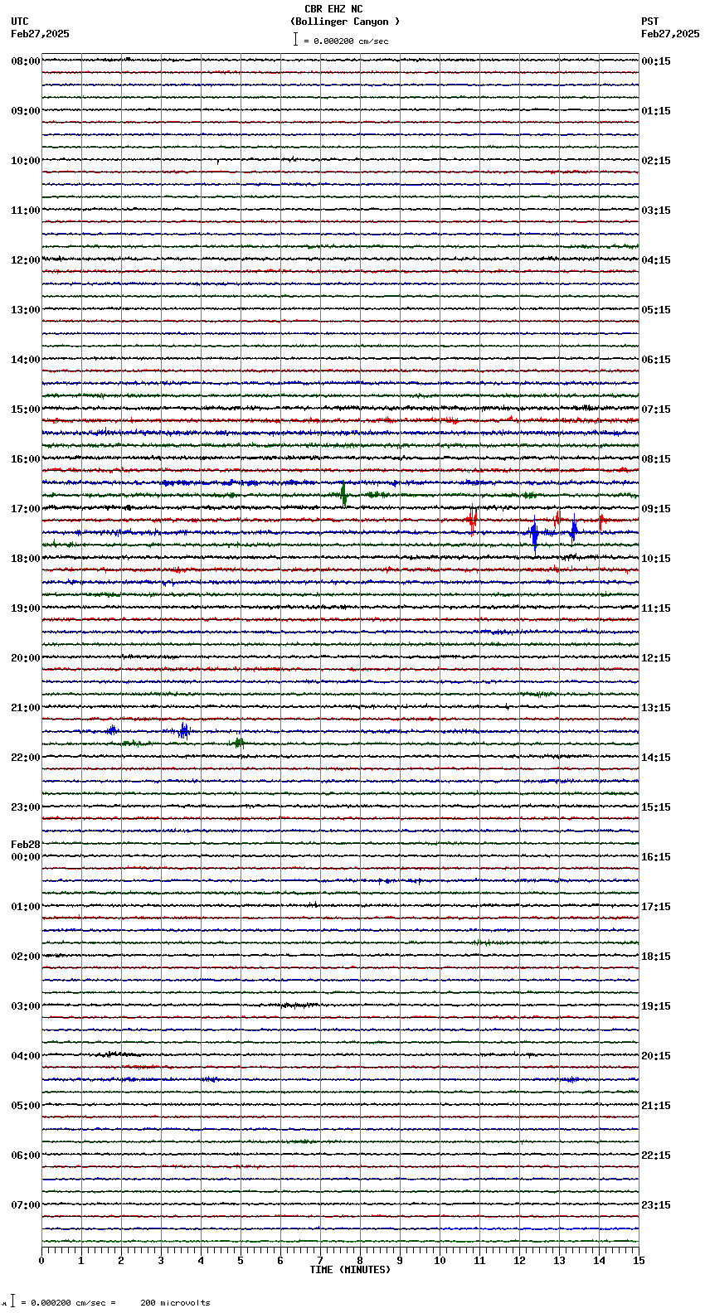Click the blue burst near minute 3.5 on 21:30 trace
This screenshot has width=705, height=1313.
(x=183, y=731)
